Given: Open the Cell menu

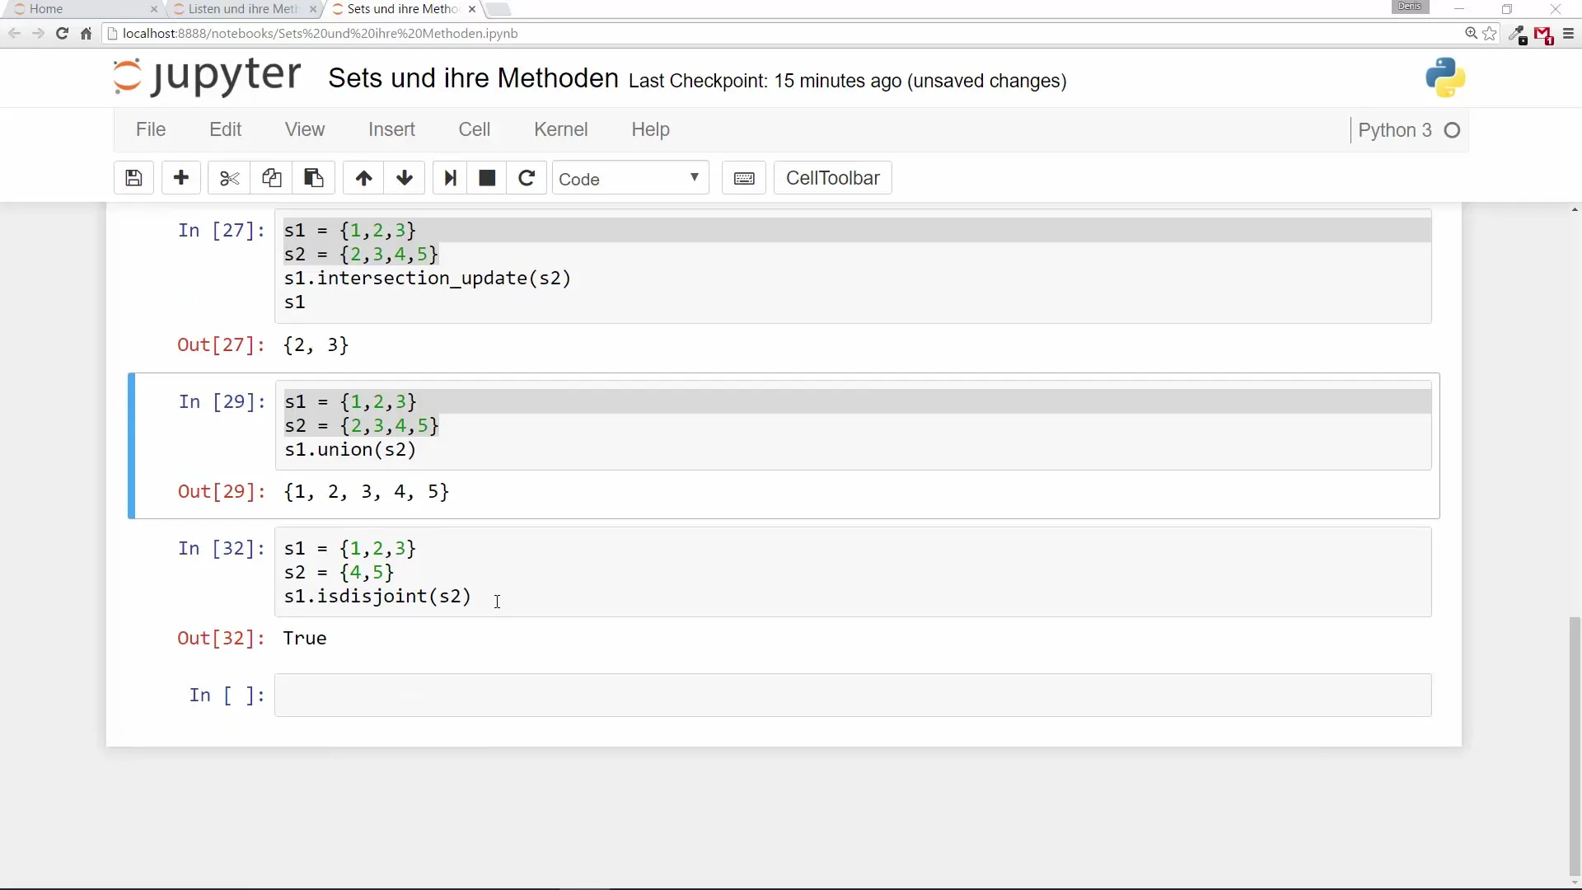Looking at the screenshot, I should click(474, 129).
